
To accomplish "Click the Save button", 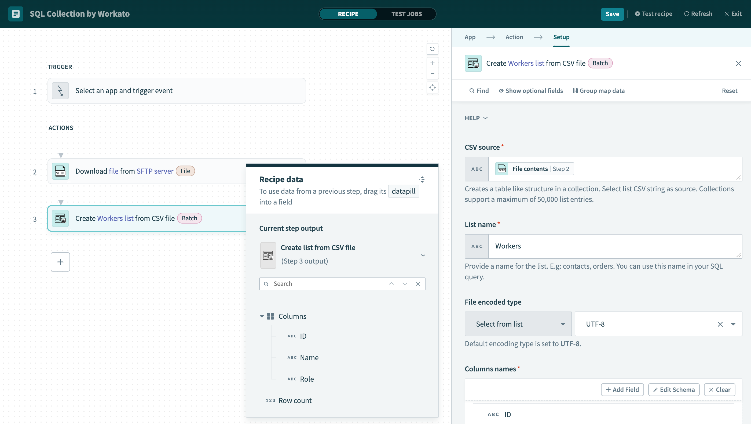I will (x=612, y=13).
